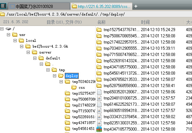Click folder icon of tmp7034012905555 row
This screenshot has width=192, height=133.
click(x=99, y=48)
